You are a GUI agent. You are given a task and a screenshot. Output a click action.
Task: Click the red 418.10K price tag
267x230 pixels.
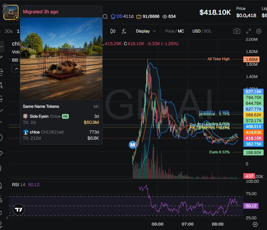click(253, 138)
